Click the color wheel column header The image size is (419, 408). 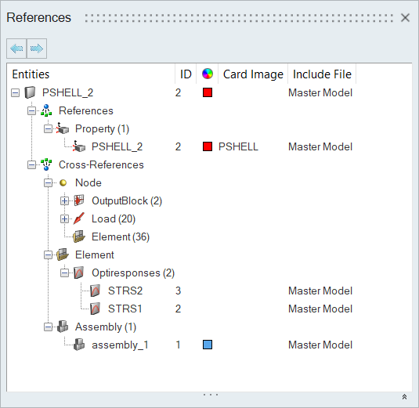click(x=208, y=74)
